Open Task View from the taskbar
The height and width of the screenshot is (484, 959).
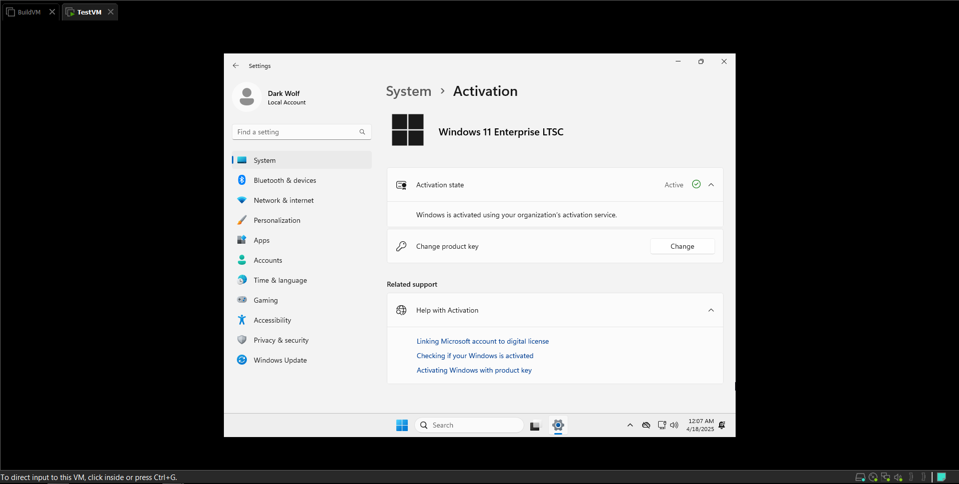[x=535, y=425]
